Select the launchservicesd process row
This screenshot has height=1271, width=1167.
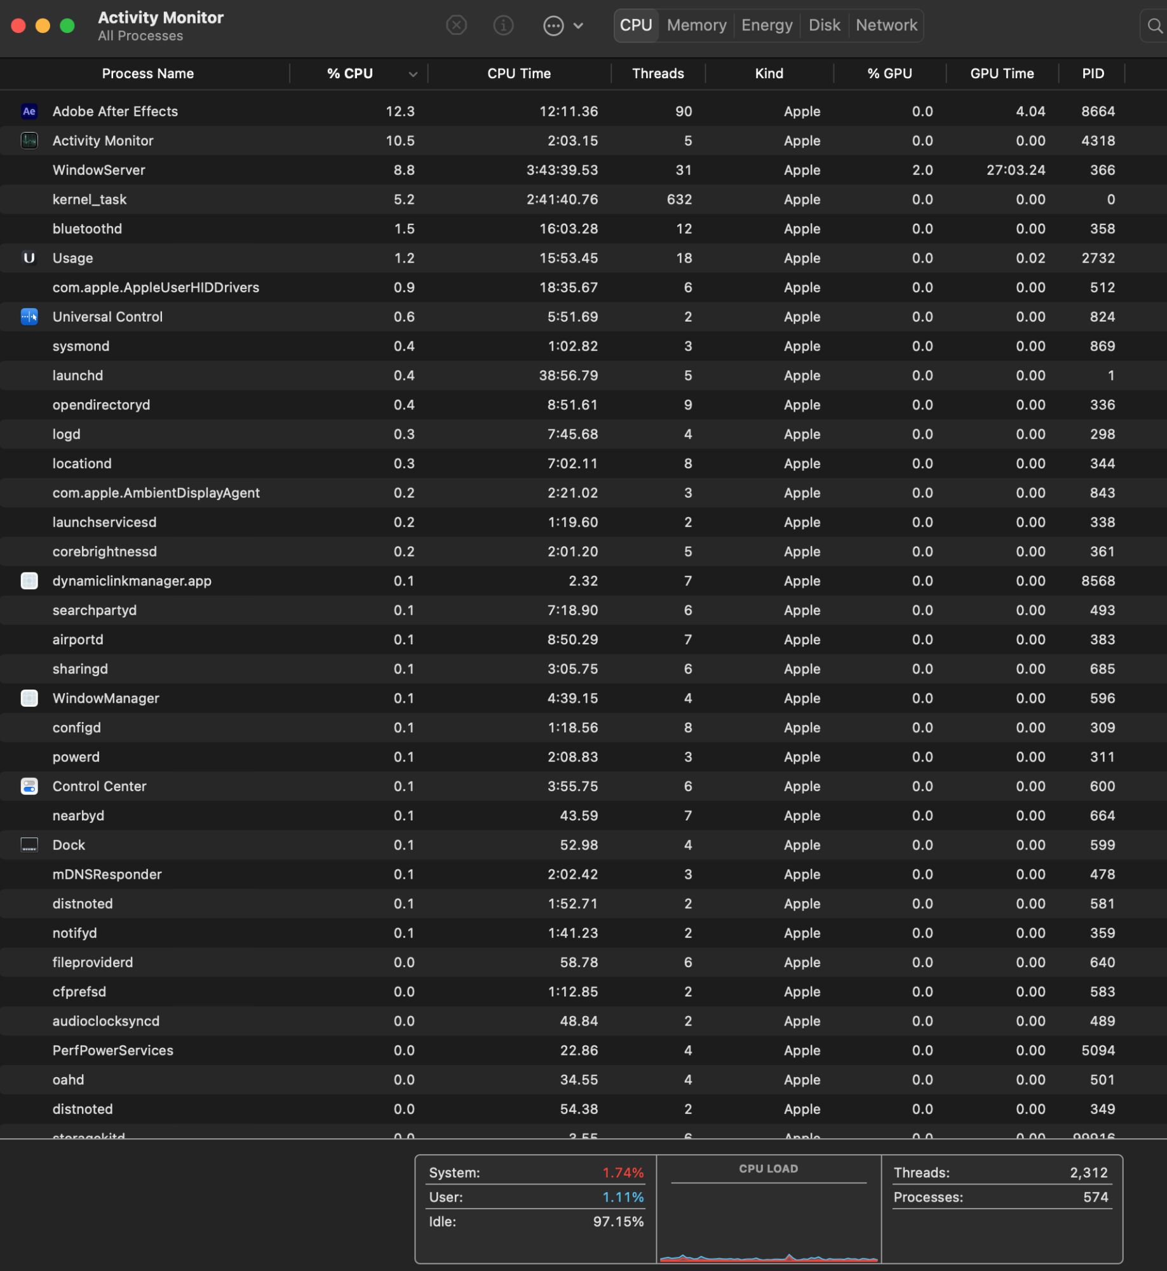click(583, 522)
